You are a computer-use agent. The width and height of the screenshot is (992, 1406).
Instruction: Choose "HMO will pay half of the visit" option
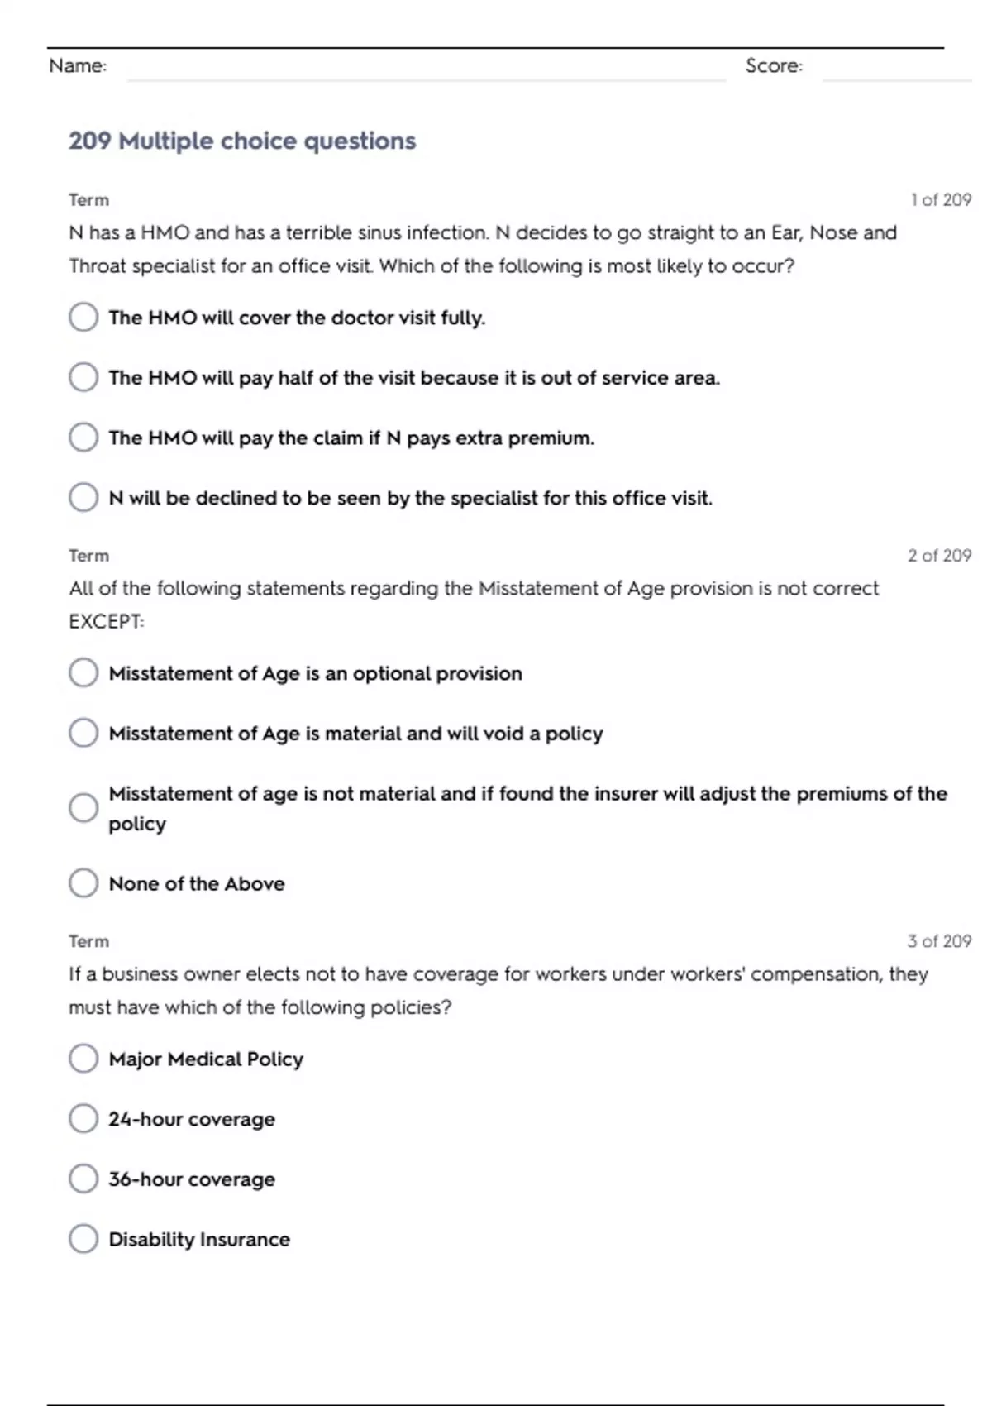point(83,377)
